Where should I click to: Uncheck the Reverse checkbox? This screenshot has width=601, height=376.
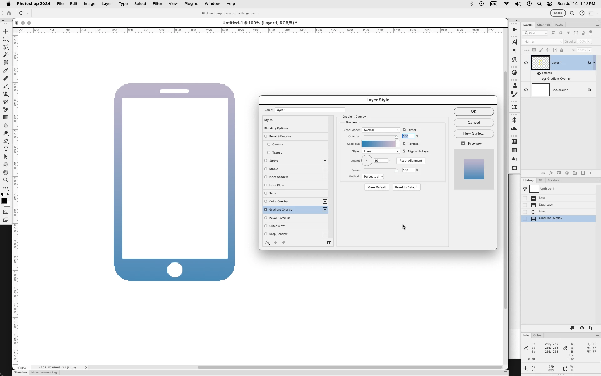[404, 144]
